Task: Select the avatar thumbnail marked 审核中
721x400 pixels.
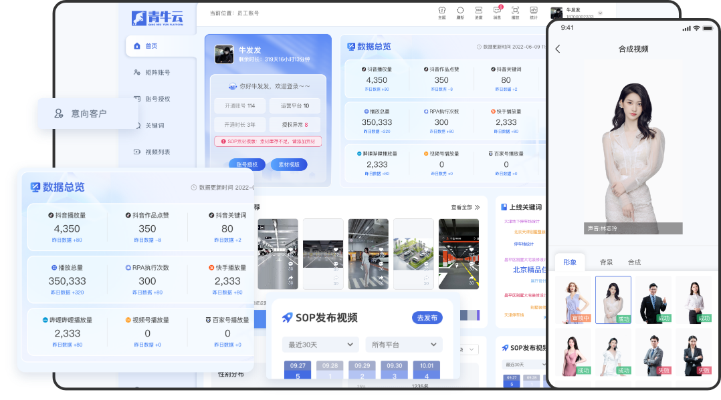Action: coord(574,300)
